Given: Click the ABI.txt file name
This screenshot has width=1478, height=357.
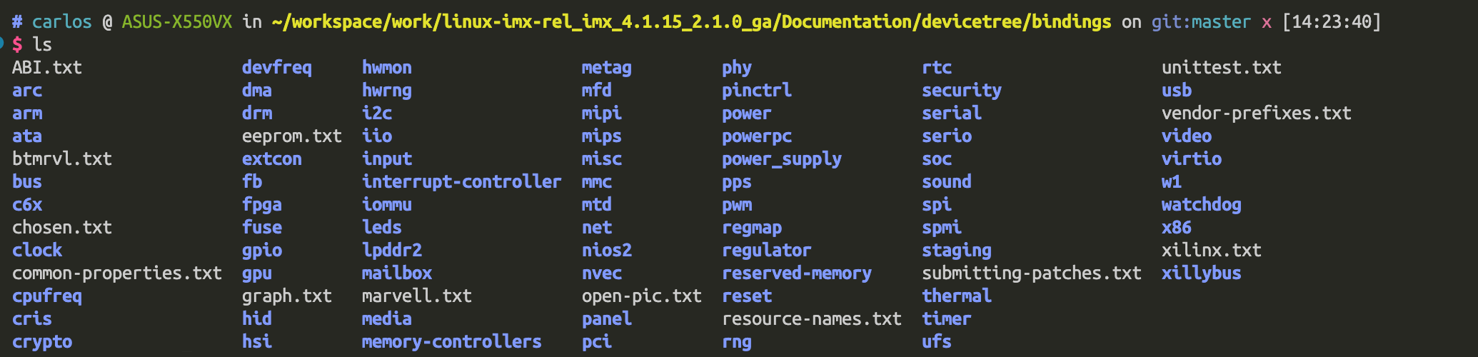Looking at the screenshot, I should 47,67.
